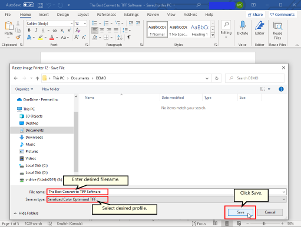Decrease font size with Shrink Font
This screenshot has height=227, width=301.
click(84, 37)
